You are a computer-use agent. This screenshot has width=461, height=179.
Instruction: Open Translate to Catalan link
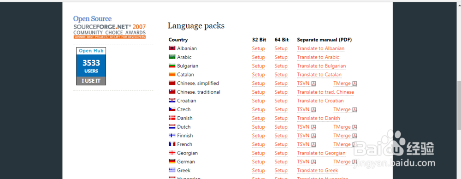click(319, 75)
